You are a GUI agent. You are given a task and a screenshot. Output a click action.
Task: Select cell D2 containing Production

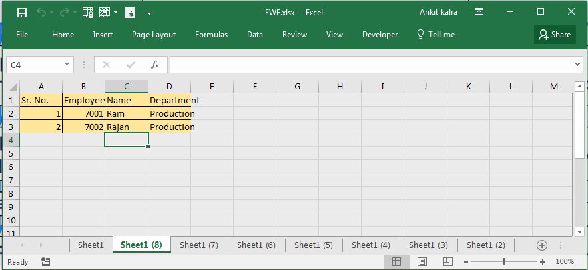coord(170,114)
